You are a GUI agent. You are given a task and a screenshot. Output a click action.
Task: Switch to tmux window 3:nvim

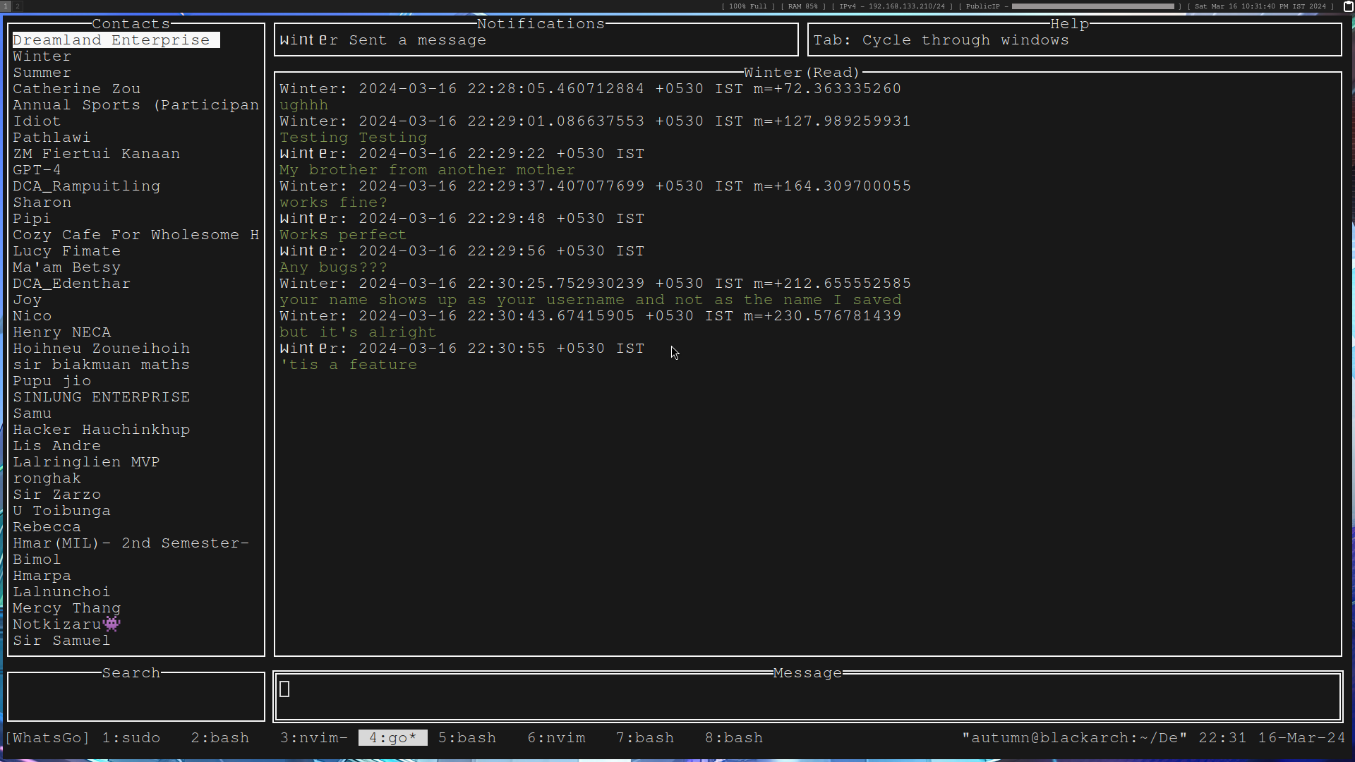(x=313, y=738)
